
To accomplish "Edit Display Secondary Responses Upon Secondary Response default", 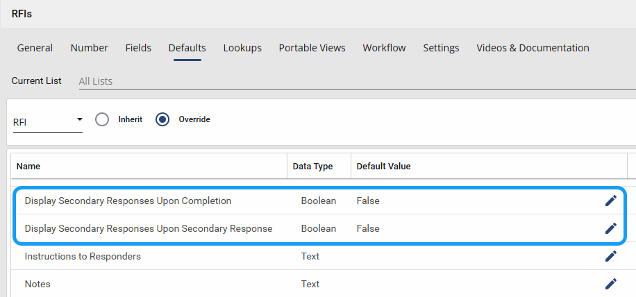I will (x=610, y=228).
